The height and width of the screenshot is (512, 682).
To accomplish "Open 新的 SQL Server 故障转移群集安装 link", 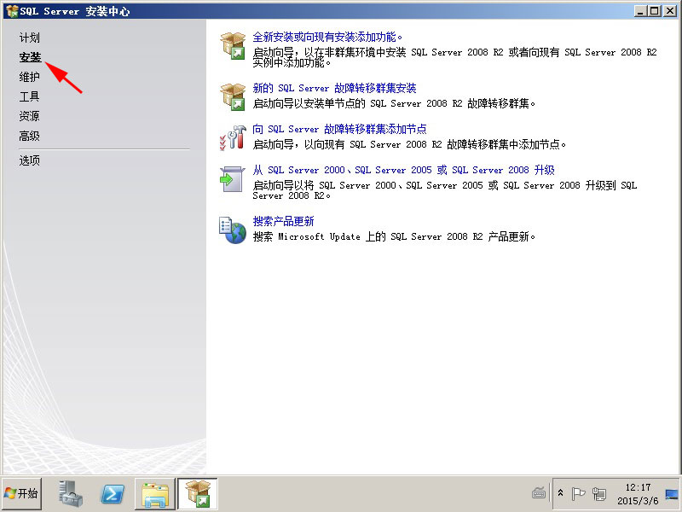I will click(x=334, y=89).
